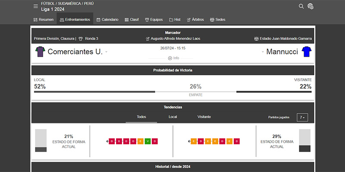Click referee Augusto Alfredo Menendez Laos

tap(176, 39)
